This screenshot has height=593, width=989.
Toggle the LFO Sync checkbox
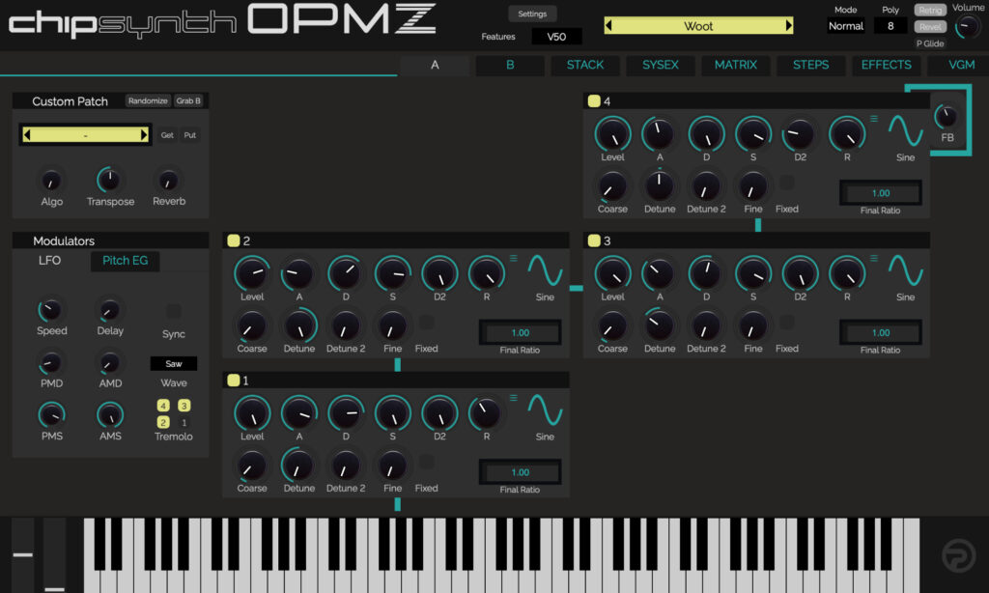(x=174, y=311)
